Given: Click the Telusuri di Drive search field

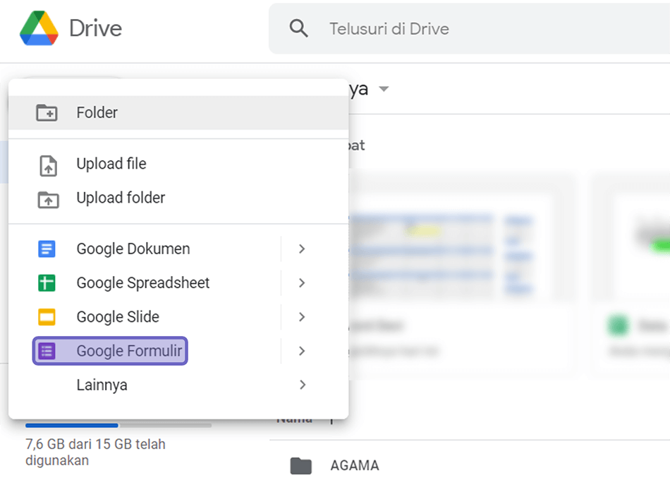Looking at the screenshot, I should point(469,29).
